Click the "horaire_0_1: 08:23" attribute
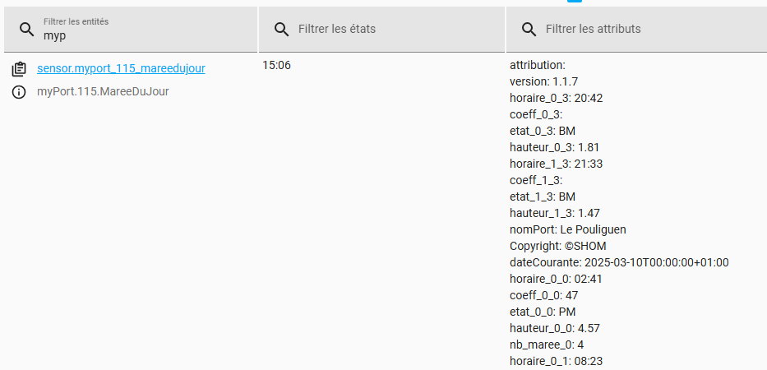The image size is (767, 370). tap(557, 361)
